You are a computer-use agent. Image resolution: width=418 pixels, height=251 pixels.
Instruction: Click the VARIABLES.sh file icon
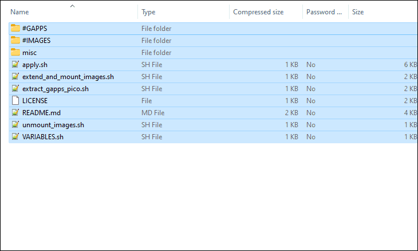tap(15, 136)
